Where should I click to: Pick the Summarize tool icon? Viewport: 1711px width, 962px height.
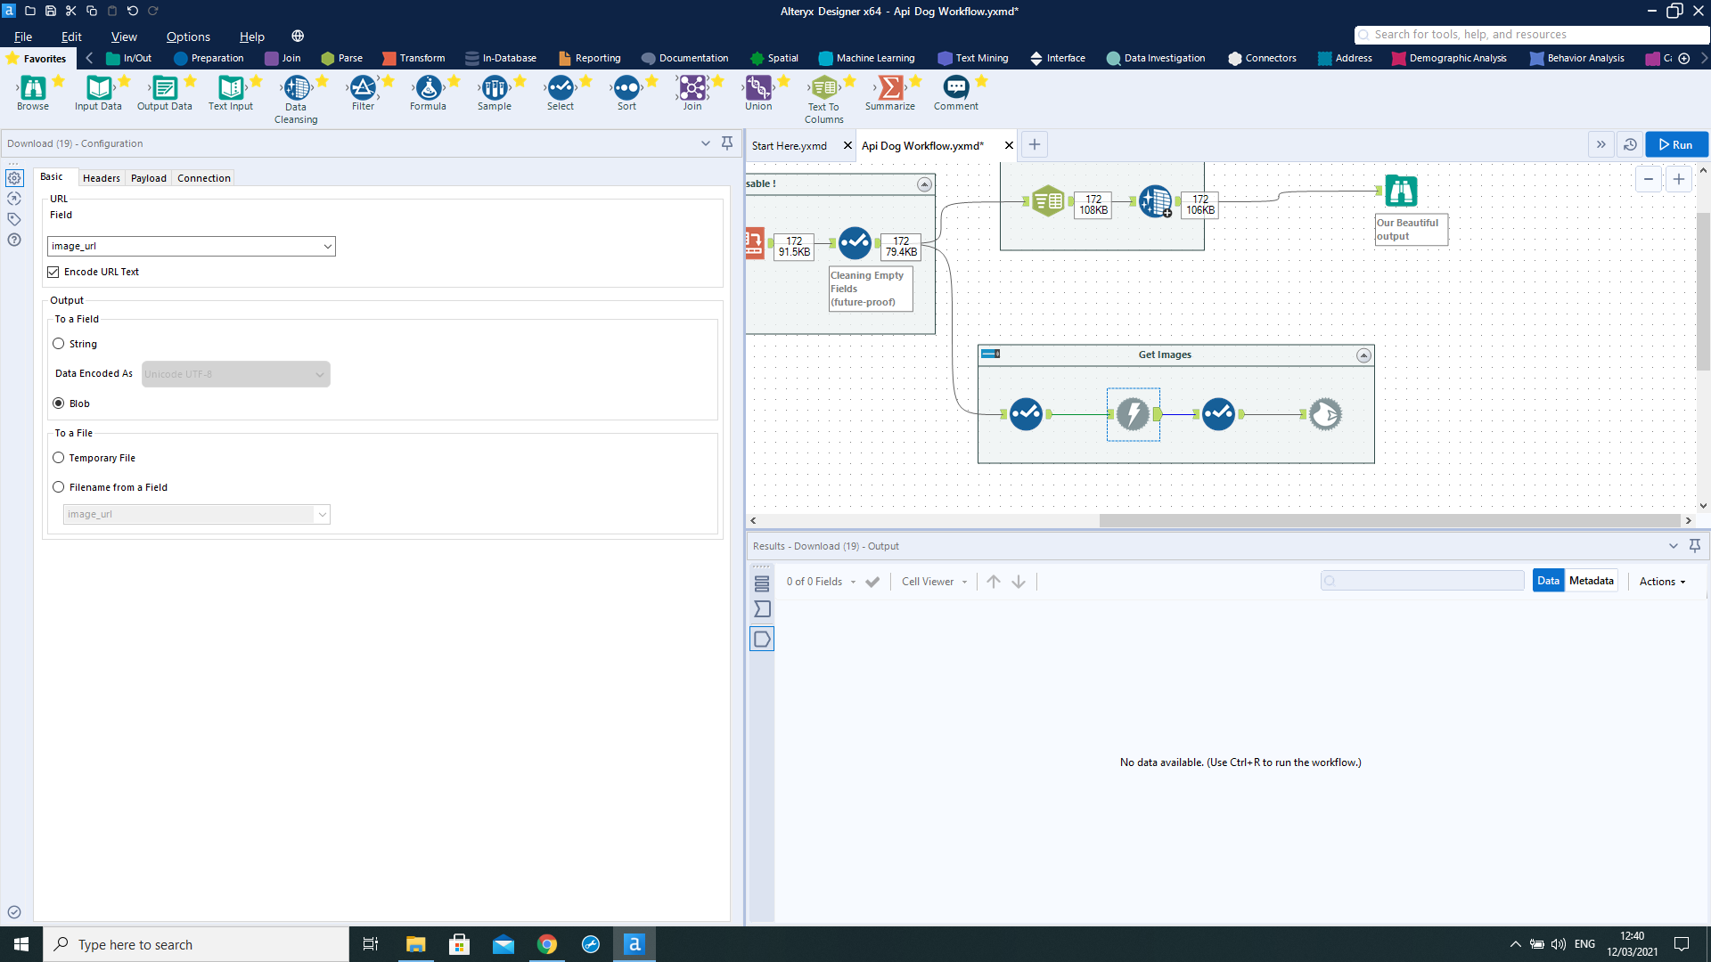pyautogui.click(x=889, y=87)
